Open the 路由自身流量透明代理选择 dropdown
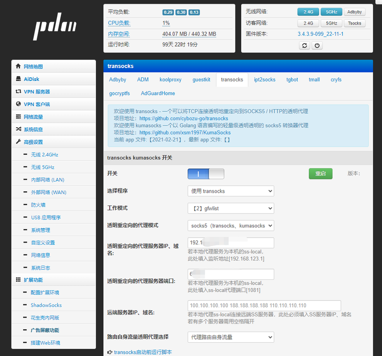The width and height of the screenshot is (382, 356). click(231, 337)
